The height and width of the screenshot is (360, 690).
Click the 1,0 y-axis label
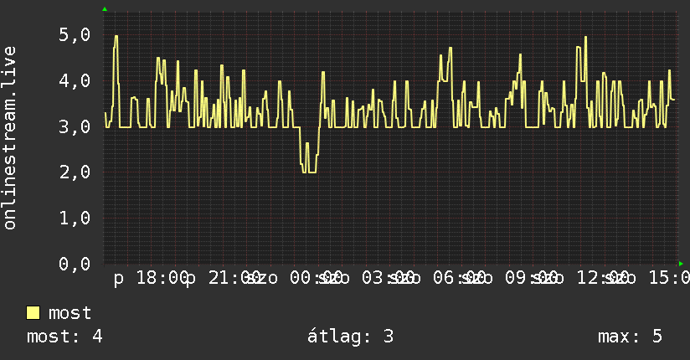coord(75,218)
